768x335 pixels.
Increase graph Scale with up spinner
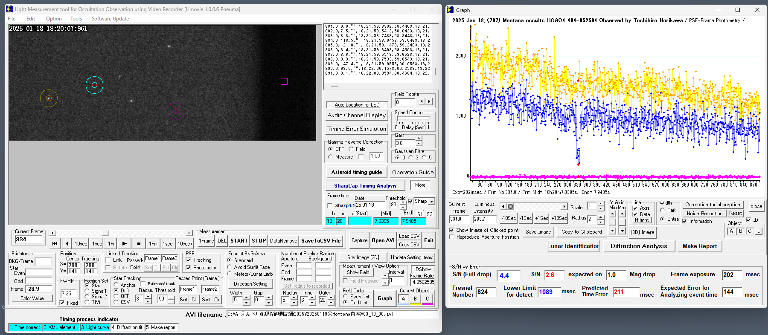(601, 204)
